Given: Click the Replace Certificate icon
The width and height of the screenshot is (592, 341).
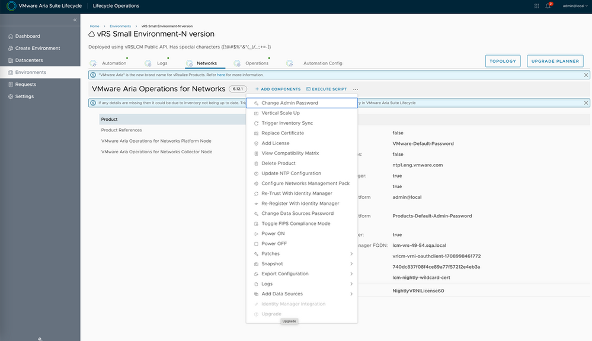Looking at the screenshot, I should (x=257, y=133).
